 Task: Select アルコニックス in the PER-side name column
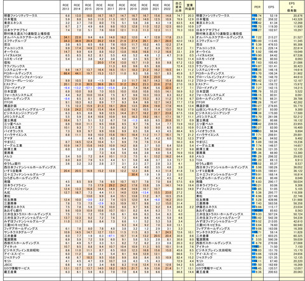[205, 48]
